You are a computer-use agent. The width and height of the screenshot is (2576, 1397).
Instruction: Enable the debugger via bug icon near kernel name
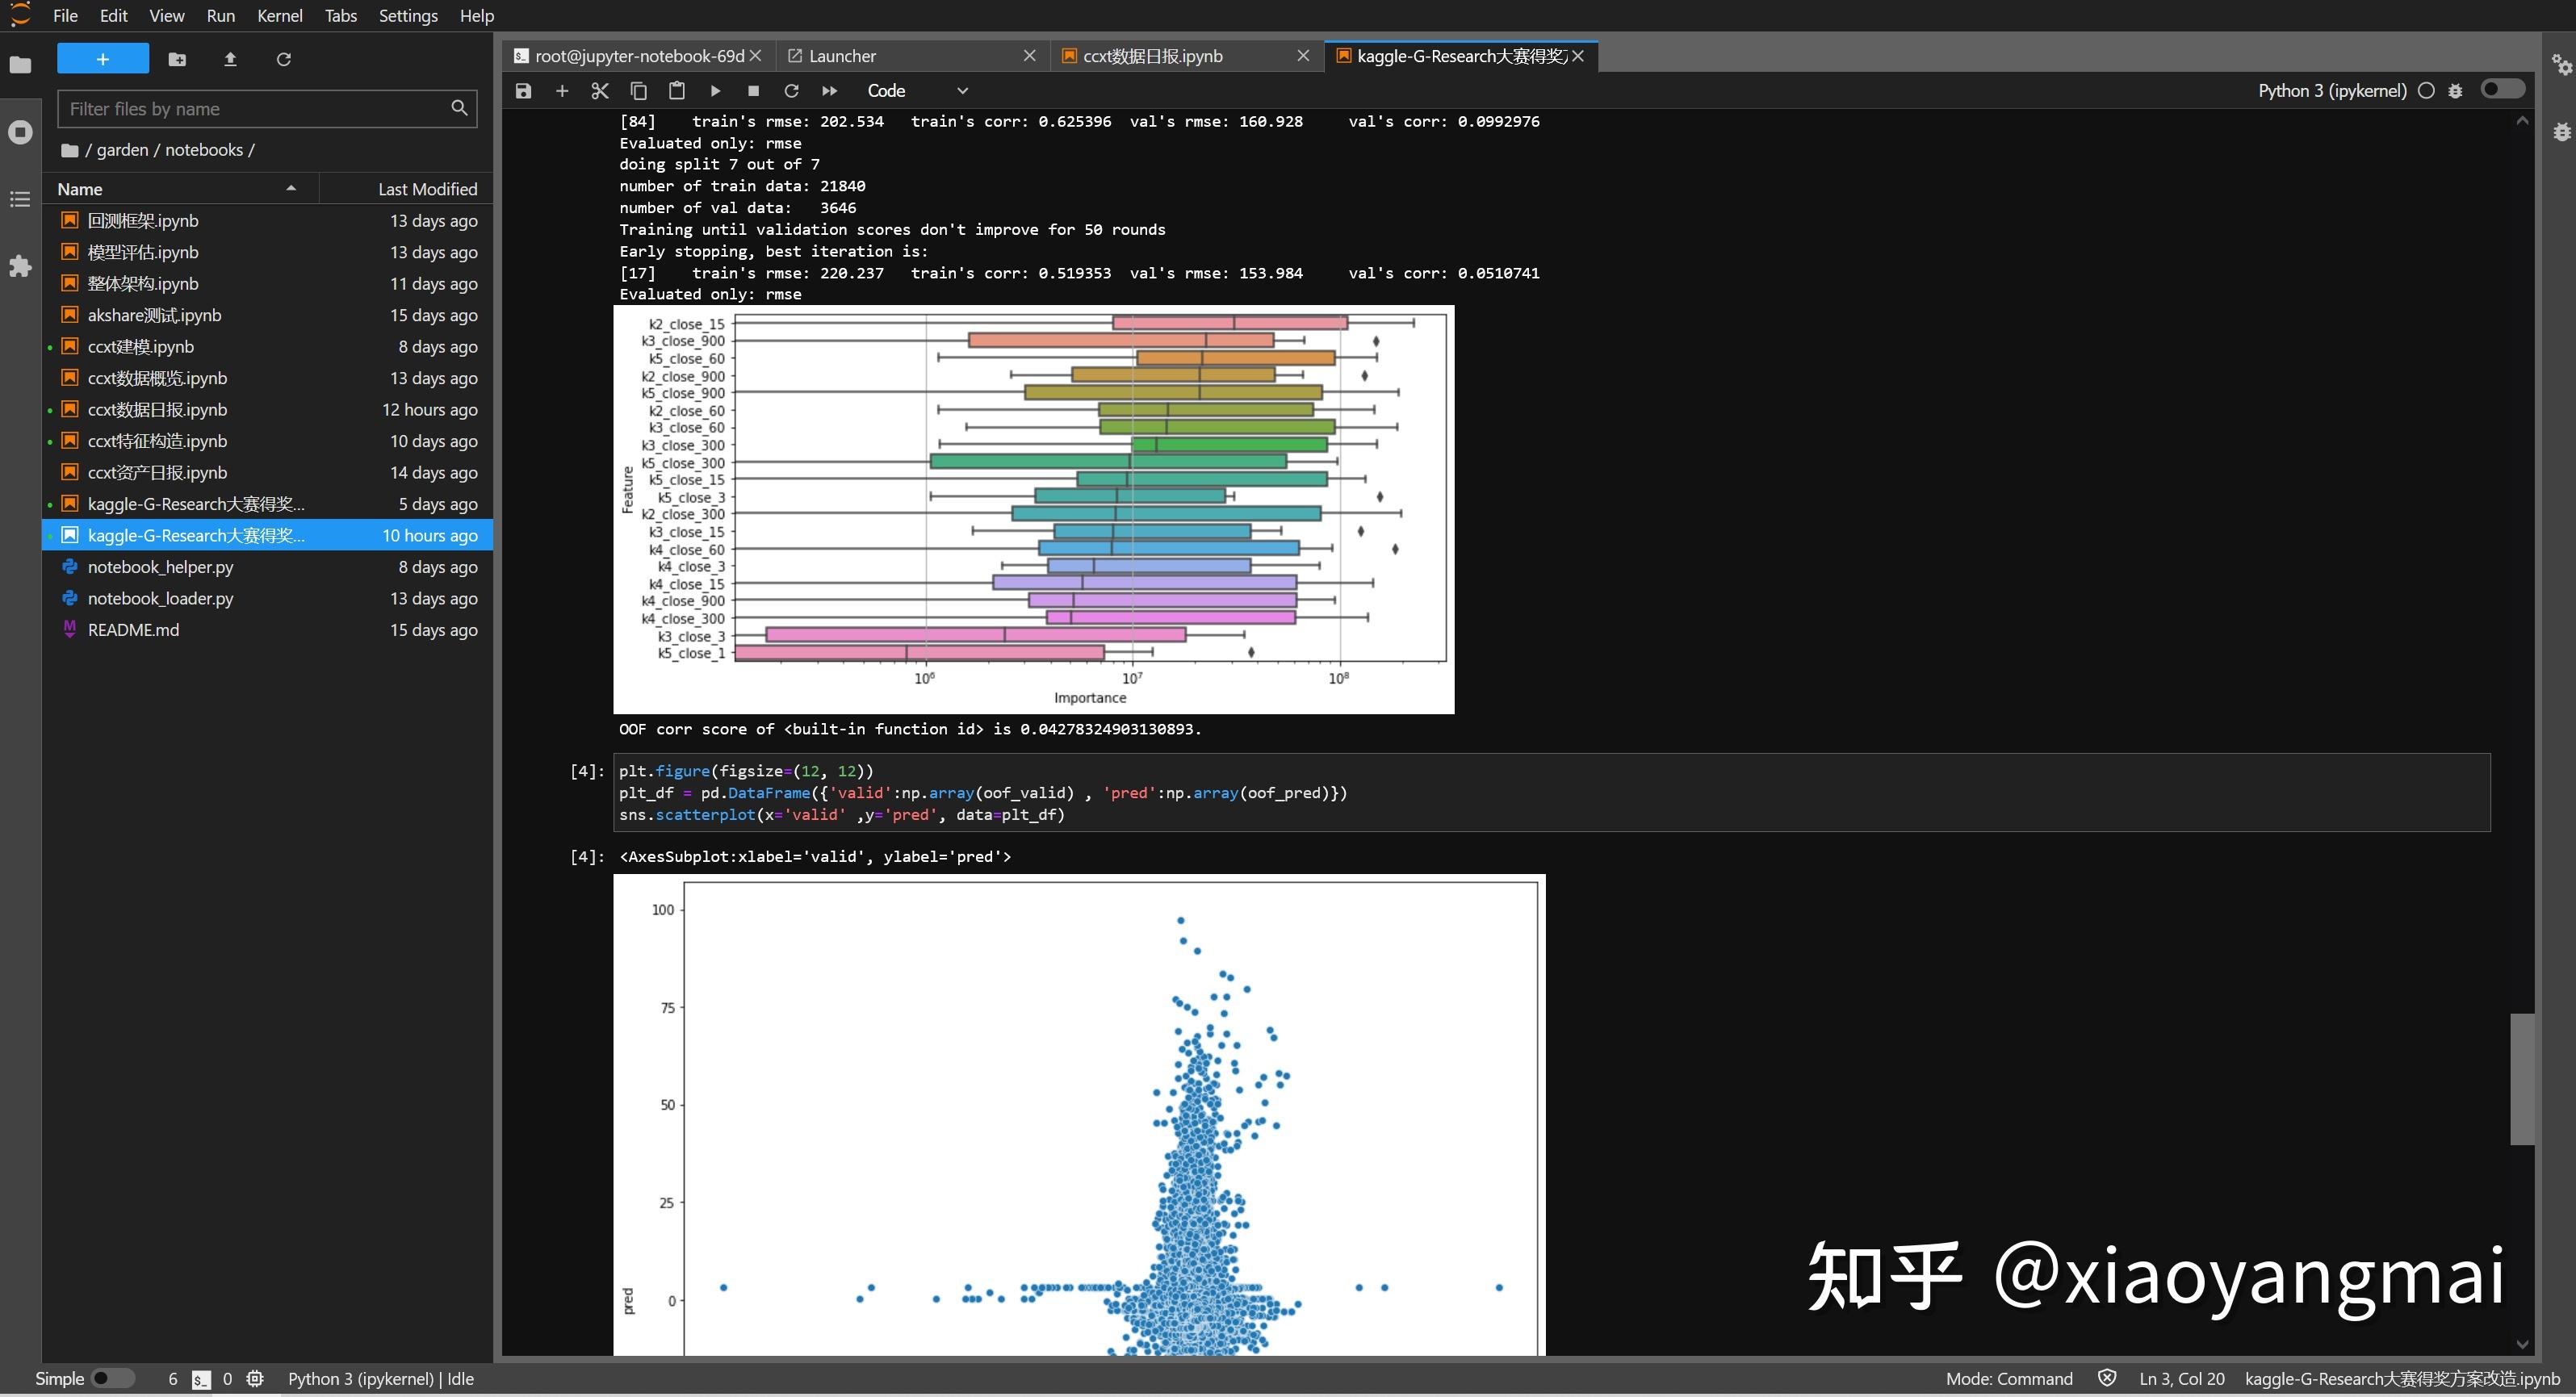click(2455, 91)
